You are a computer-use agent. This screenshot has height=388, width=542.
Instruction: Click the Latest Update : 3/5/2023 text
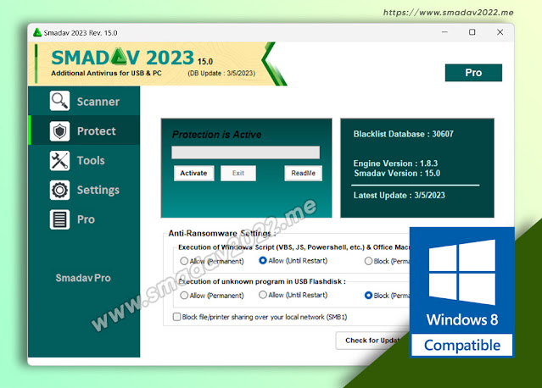tap(400, 196)
